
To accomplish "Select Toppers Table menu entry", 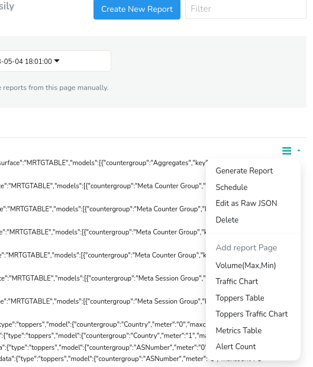I will (240, 298).
